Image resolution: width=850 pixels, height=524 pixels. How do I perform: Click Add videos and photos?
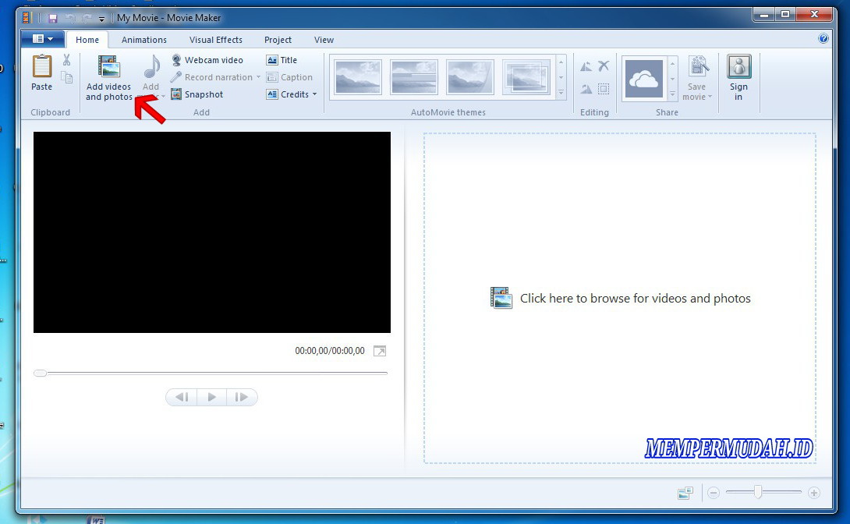(x=109, y=77)
